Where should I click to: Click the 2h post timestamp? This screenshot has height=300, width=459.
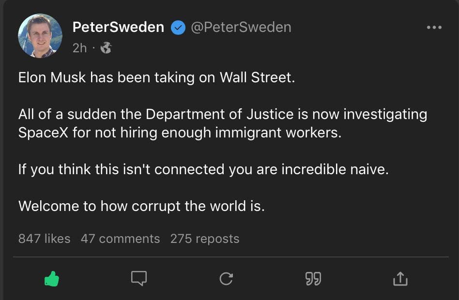coord(79,47)
